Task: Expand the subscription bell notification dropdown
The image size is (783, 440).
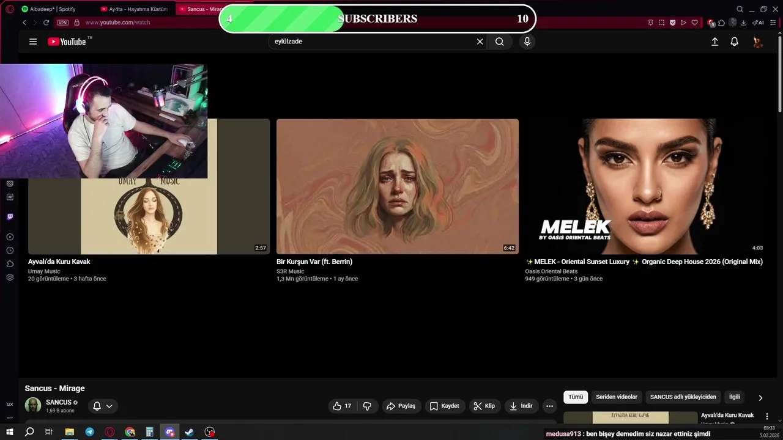Action: point(103,406)
